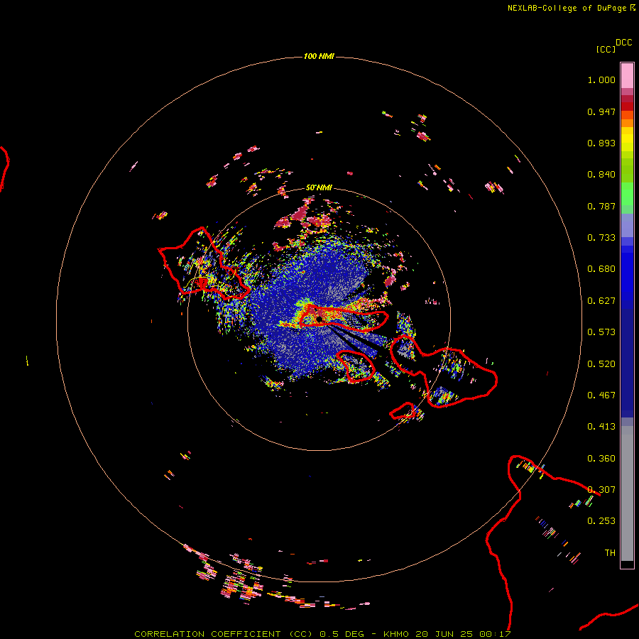The image size is (639, 639).
Task: Click the 1.000 value on color scale
Action: pos(601,80)
